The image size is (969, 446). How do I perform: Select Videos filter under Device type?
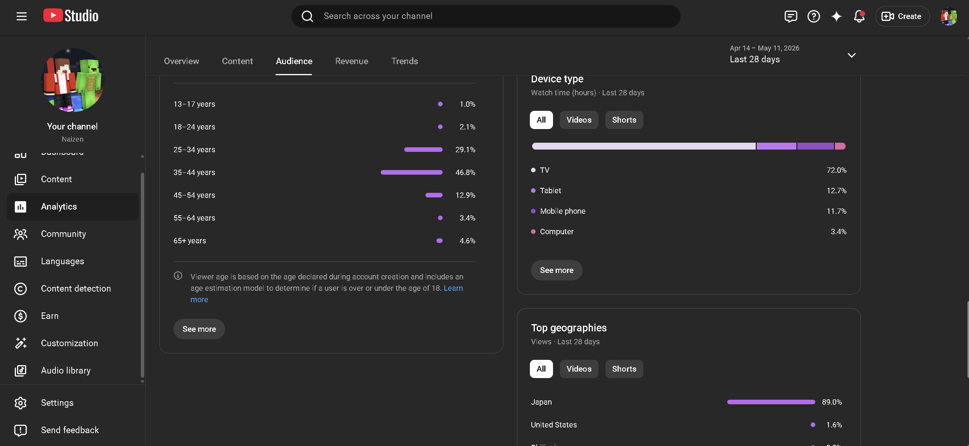[579, 120]
